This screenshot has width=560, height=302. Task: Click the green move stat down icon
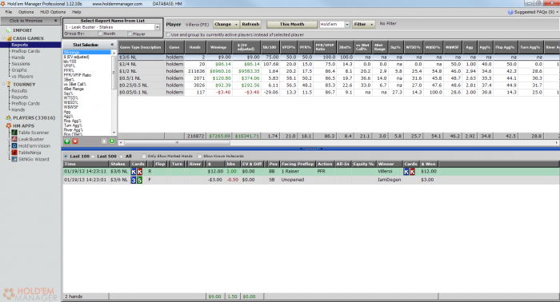coord(112,141)
